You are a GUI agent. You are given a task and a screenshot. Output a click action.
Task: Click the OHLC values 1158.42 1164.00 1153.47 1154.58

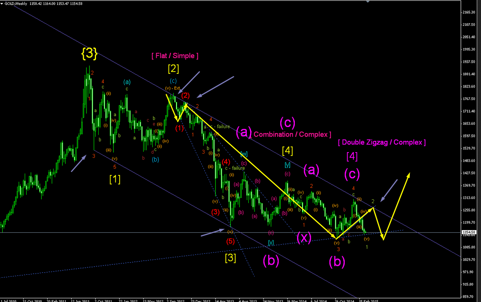tap(56, 3)
